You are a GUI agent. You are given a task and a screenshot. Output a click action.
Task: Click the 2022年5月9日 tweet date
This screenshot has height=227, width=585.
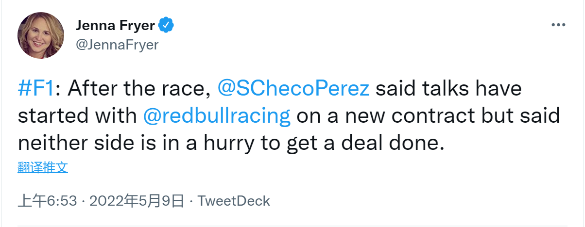click(x=137, y=201)
